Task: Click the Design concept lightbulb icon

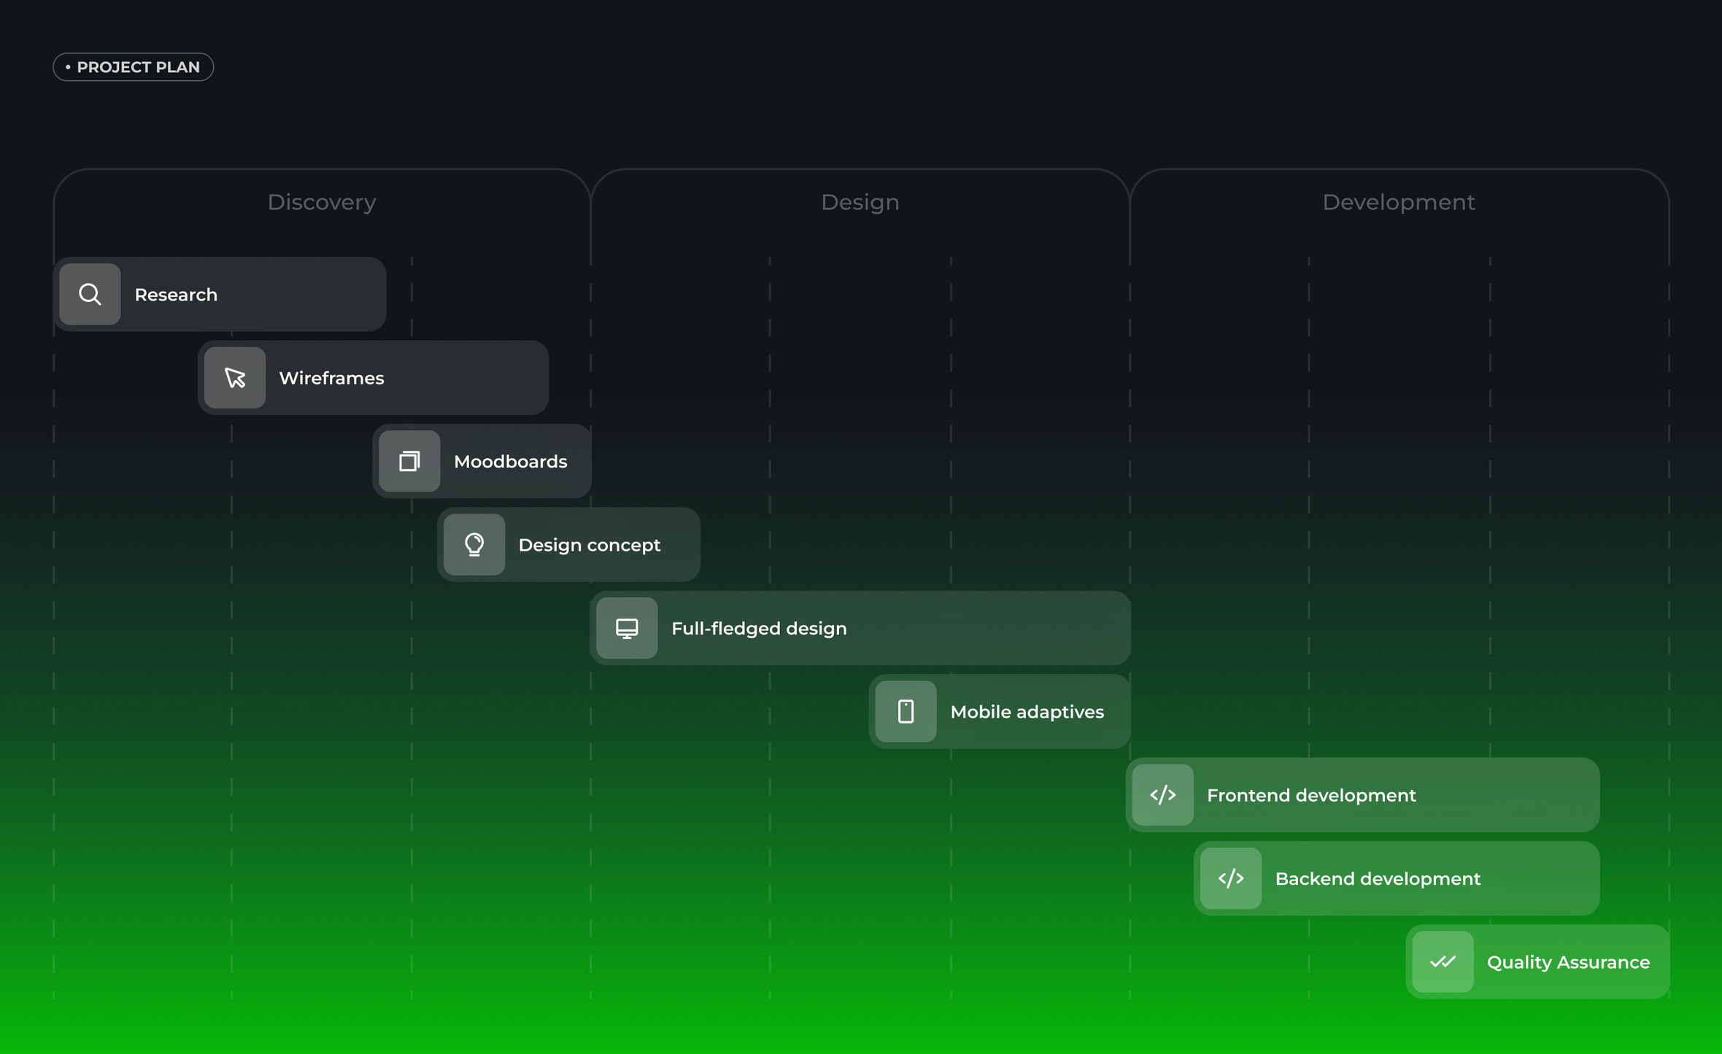Action: click(474, 545)
